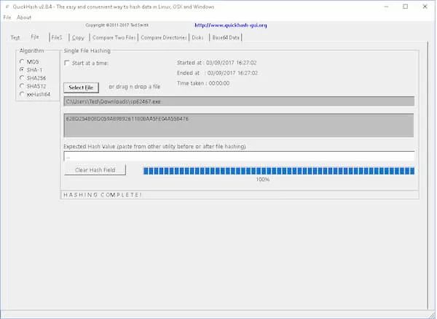
Task: Open the quickhash-gui.org website link
Action: [x=231, y=25]
